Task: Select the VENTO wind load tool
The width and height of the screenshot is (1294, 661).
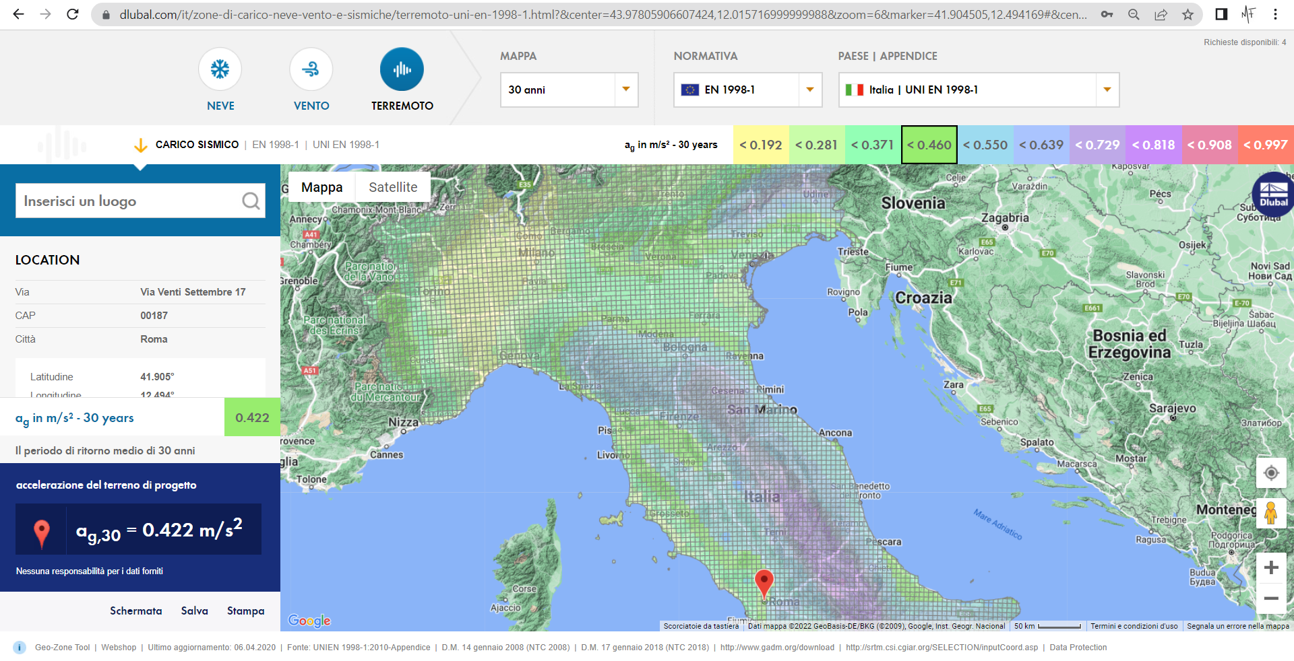Action: tap(311, 69)
